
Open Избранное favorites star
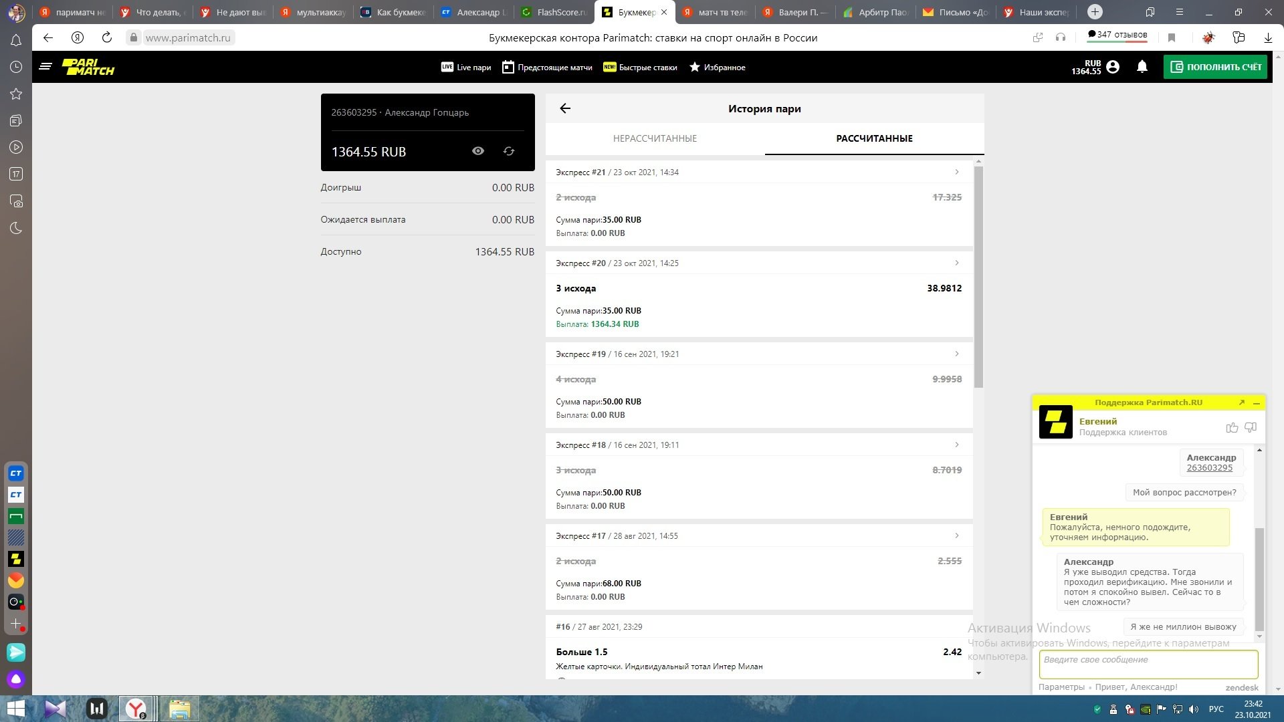717,67
